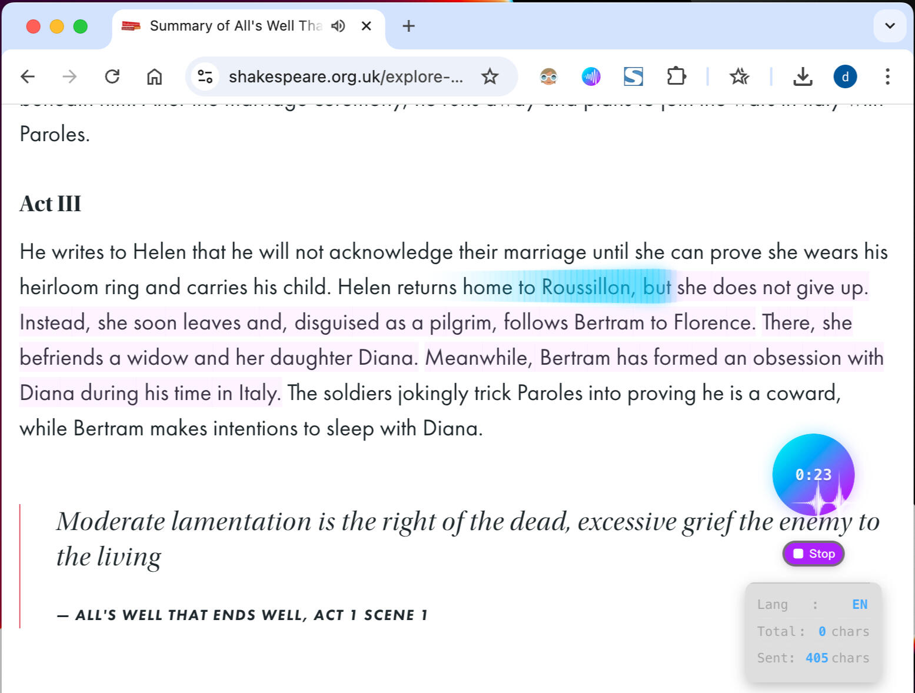Expand the tab search dropdown chevron

click(890, 26)
